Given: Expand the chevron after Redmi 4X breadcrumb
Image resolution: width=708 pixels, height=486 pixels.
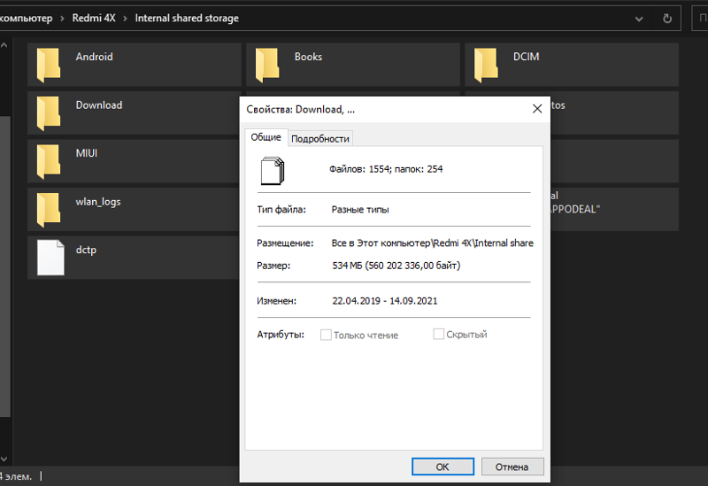Looking at the screenshot, I should click(126, 18).
